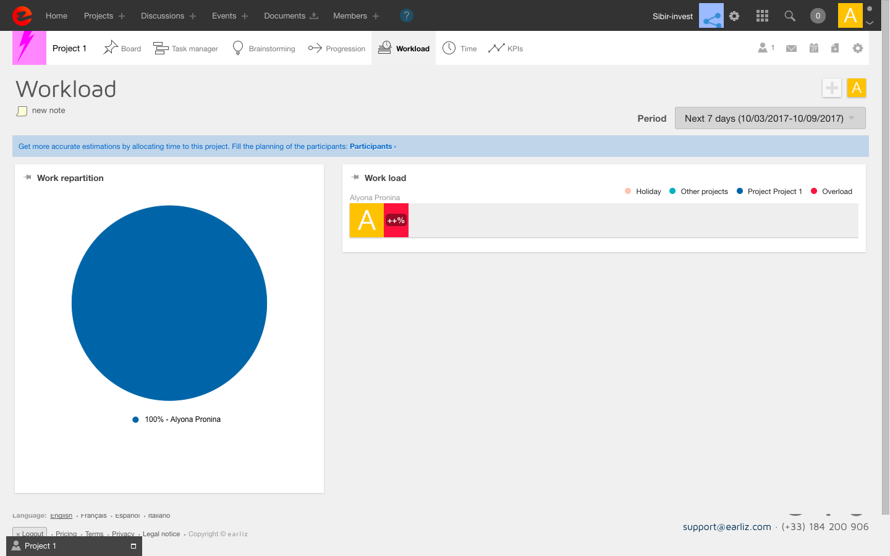Click the share network icon
This screenshot has width=890, height=556.
[x=711, y=16]
